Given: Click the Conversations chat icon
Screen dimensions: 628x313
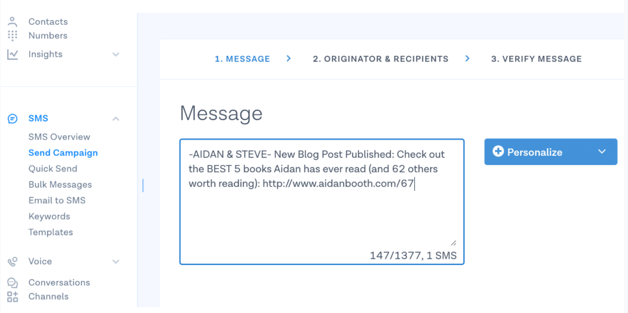Looking at the screenshot, I should pyautogui.click(x=13, y=283).
